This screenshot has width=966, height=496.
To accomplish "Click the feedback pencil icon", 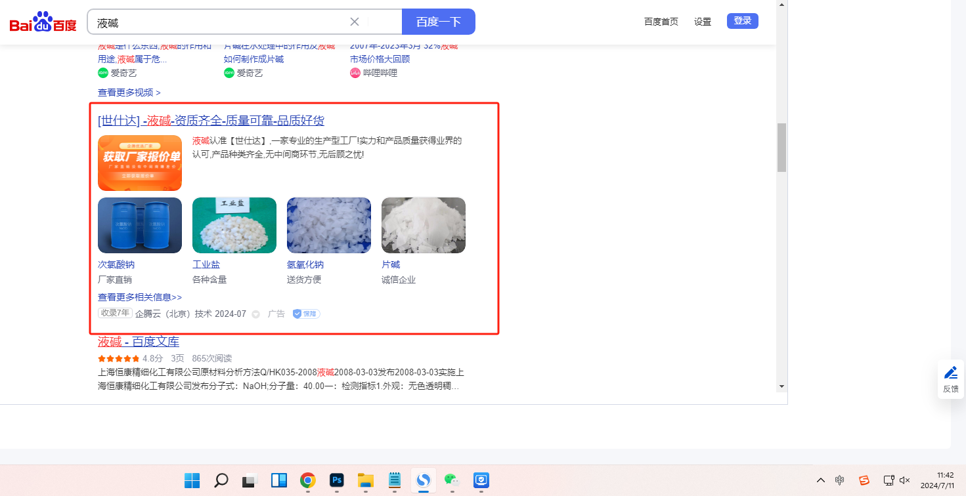I will pos(951,373).
